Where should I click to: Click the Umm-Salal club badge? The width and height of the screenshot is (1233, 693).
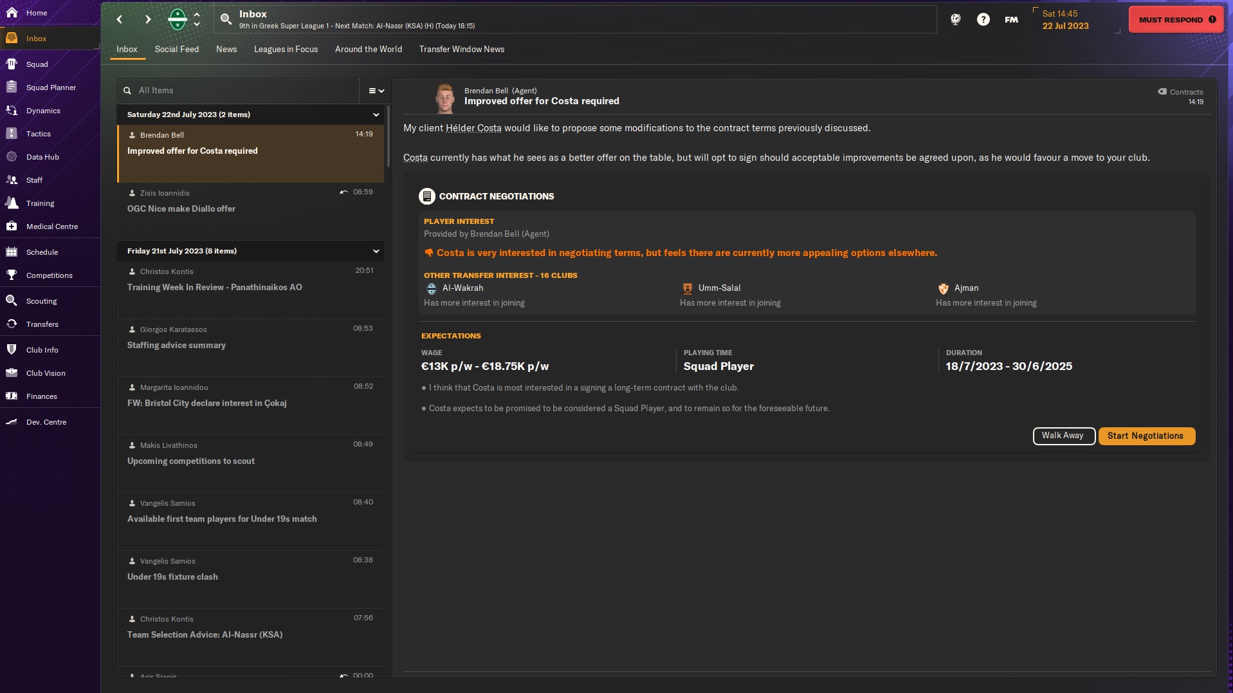click(687, 288)
